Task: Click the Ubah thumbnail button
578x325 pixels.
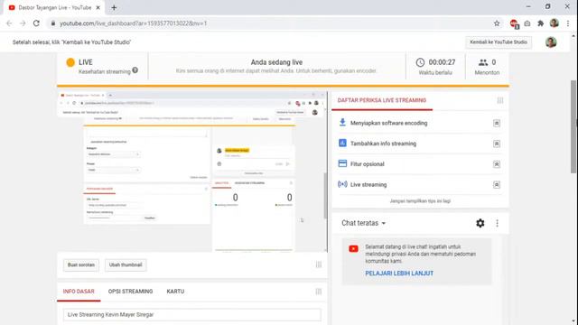Action: (126, 265)
